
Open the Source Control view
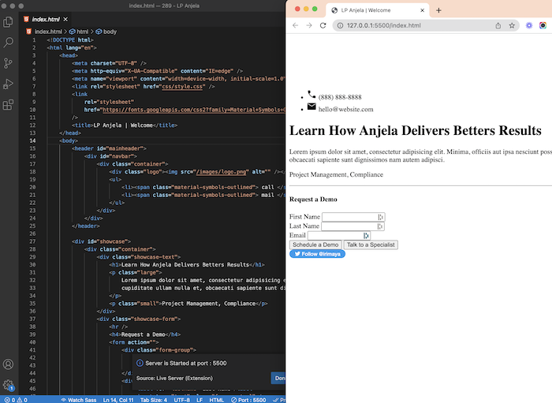point(8,63)
